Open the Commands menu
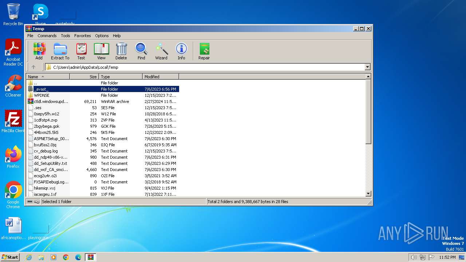Viewport: 466px width, 262px height. click(x=47, y=36)
